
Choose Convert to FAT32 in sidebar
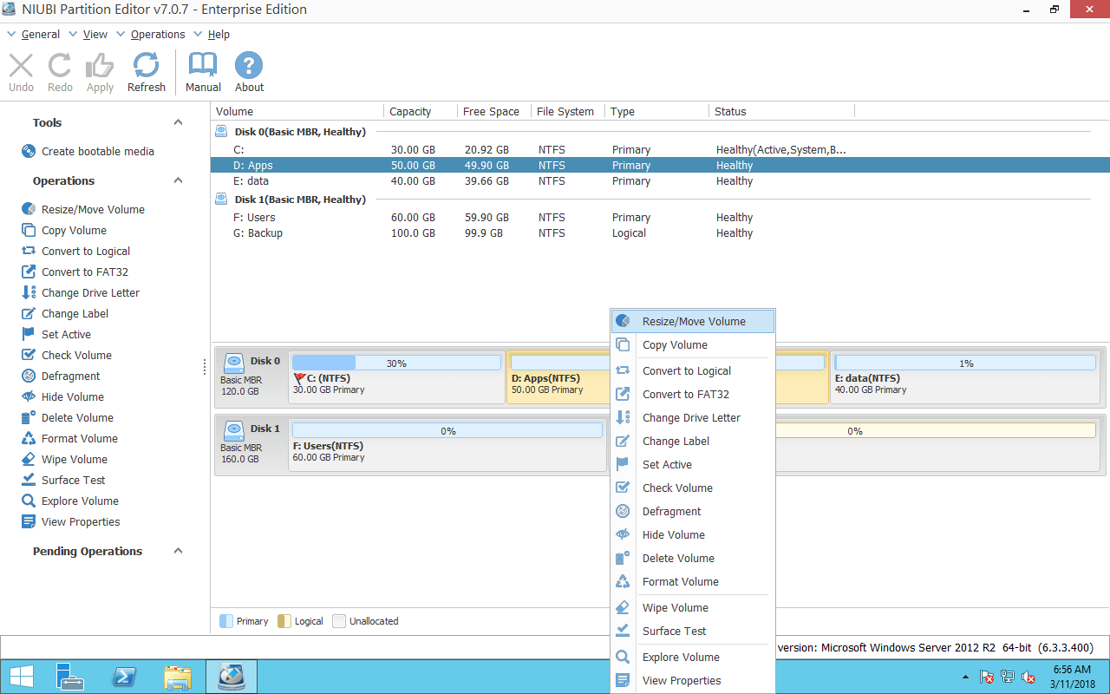point(85,272)
